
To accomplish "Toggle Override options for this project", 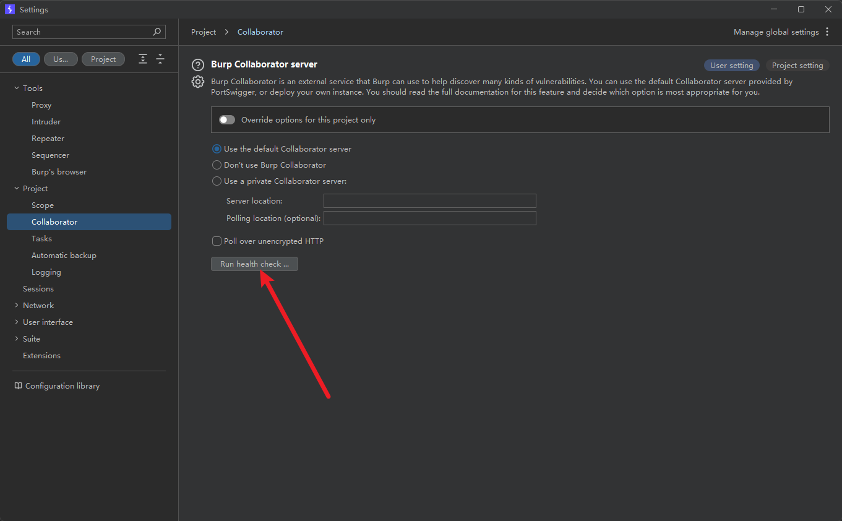I will coord(227,120).
